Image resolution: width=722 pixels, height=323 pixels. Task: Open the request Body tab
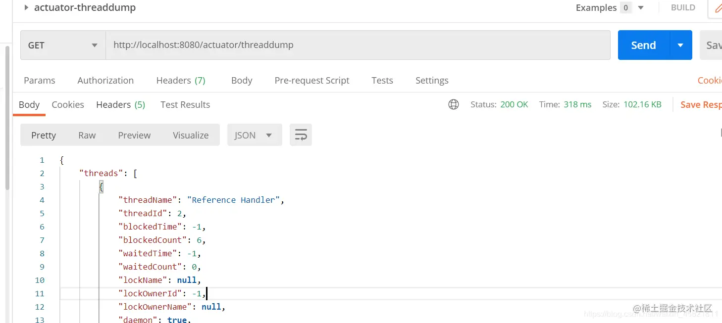coord(242,80)
